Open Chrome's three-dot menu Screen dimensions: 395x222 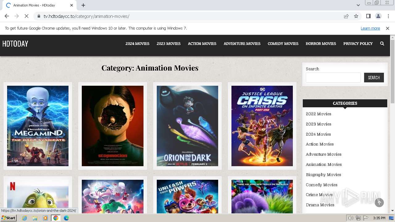click(x=388, y=16)
